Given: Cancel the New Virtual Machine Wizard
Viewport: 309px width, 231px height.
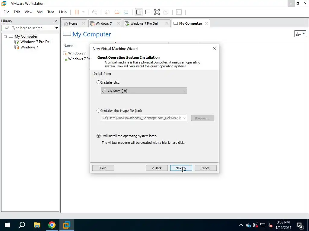Looking at the screenshot, I should click(205, 168).
